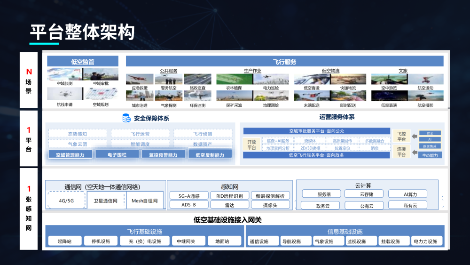The height and width of the screenshot is (265, 470).
Task: Select the 低空物流 section heading
Action: pos(330,71)
